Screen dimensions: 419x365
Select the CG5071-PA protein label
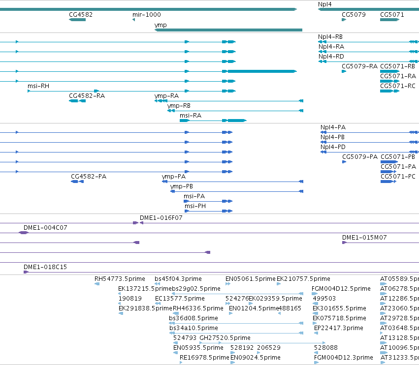click(x=398, y=167)
